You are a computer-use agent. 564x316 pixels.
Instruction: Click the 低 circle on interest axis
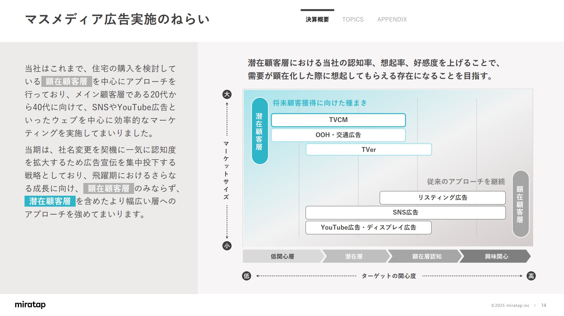tap(246, 276)
